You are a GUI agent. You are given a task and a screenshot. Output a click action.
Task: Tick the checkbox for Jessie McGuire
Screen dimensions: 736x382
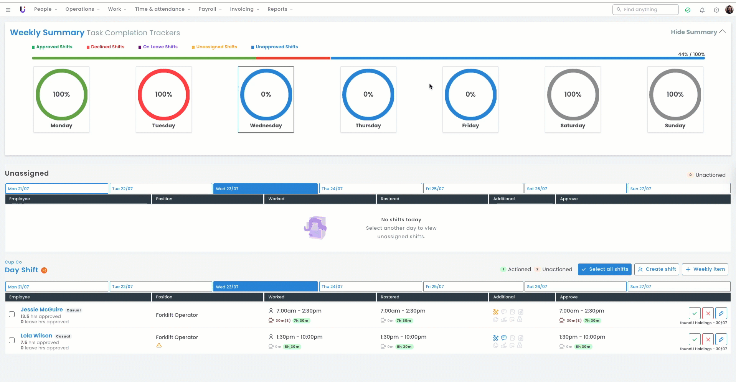[12, 314]
